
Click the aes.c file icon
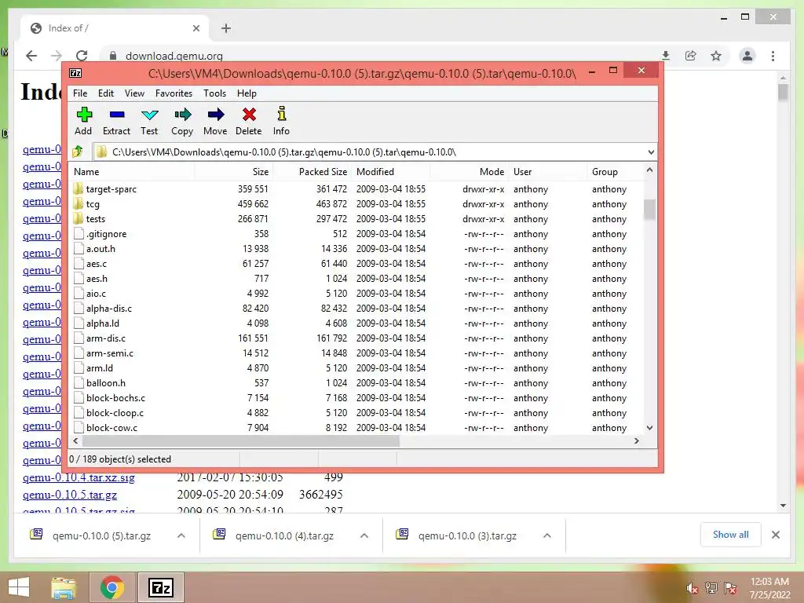[79, 264]
